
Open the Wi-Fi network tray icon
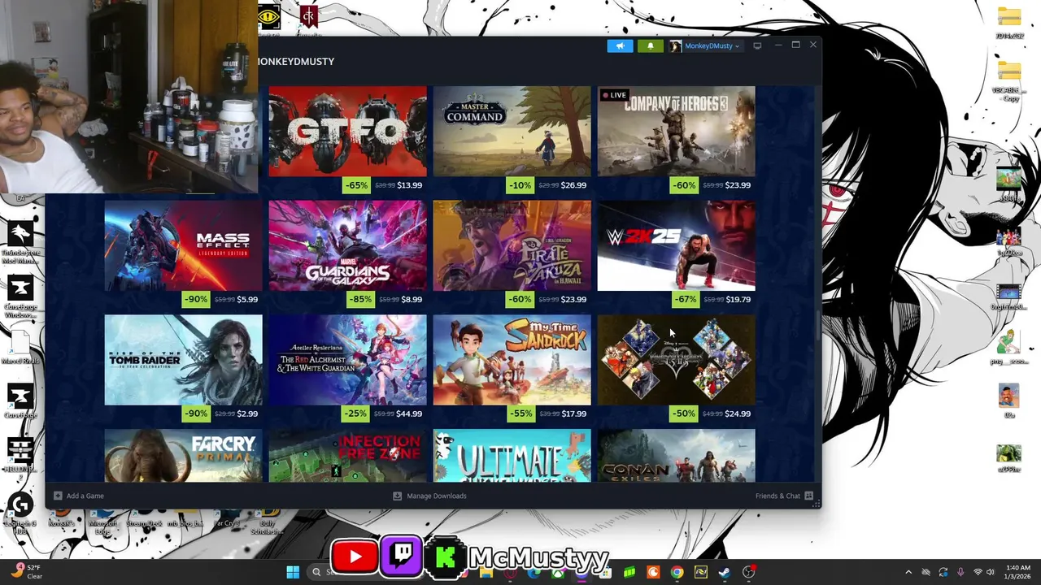978,572
